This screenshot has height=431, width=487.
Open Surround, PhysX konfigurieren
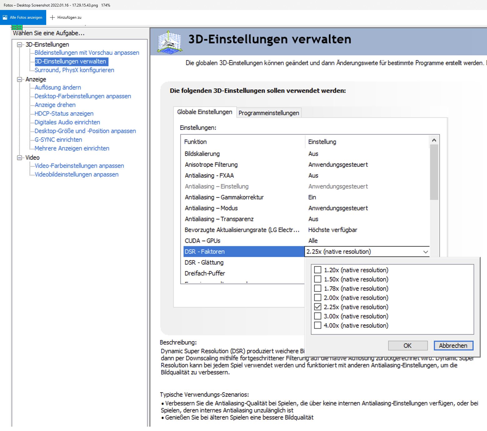click(x=74, y=70)
